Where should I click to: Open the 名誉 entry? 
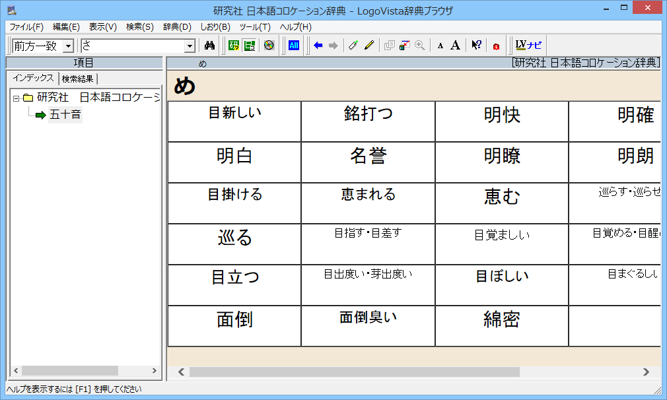pos(368,156)
